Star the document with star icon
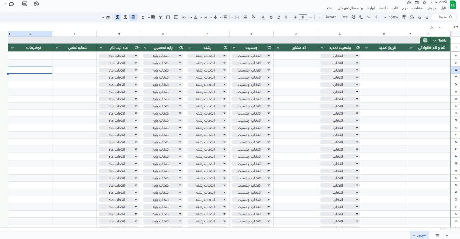Viewport: 460px width, 239px height. [424, 3]
